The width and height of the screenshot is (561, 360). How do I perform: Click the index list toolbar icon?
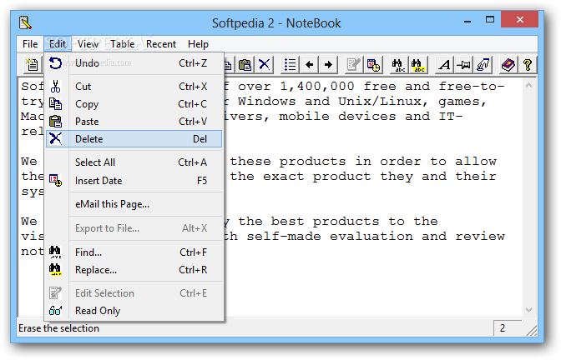tap(290, 65)
